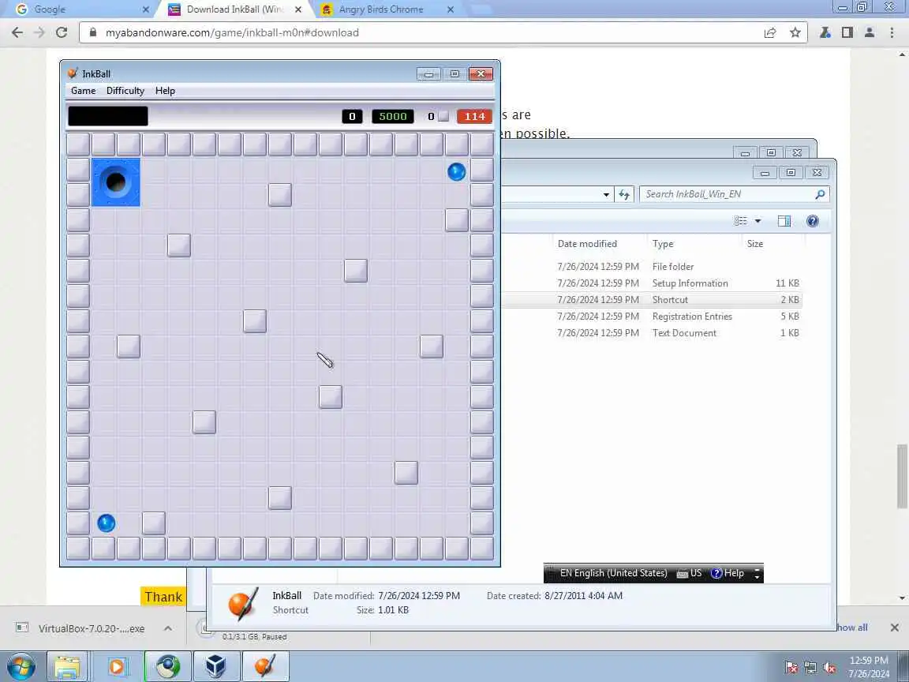Go forward in Chrome
This screenshot has height=682, width=909.
pyautogui.click(x=39, y=32)
